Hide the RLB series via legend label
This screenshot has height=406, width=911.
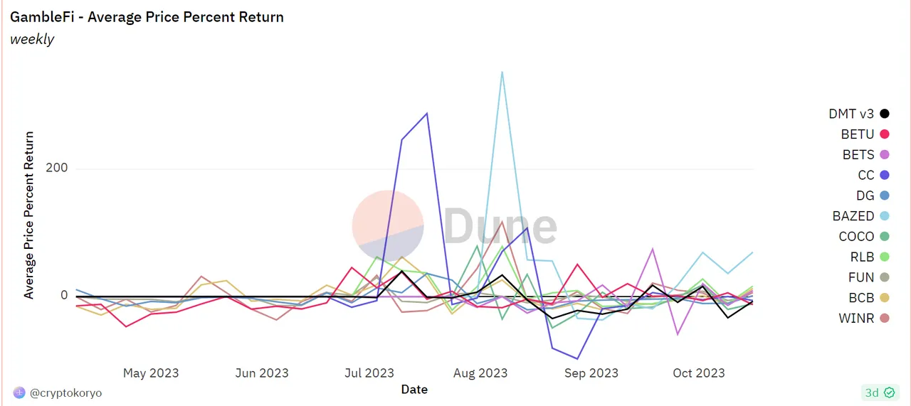tap(863, 257)
